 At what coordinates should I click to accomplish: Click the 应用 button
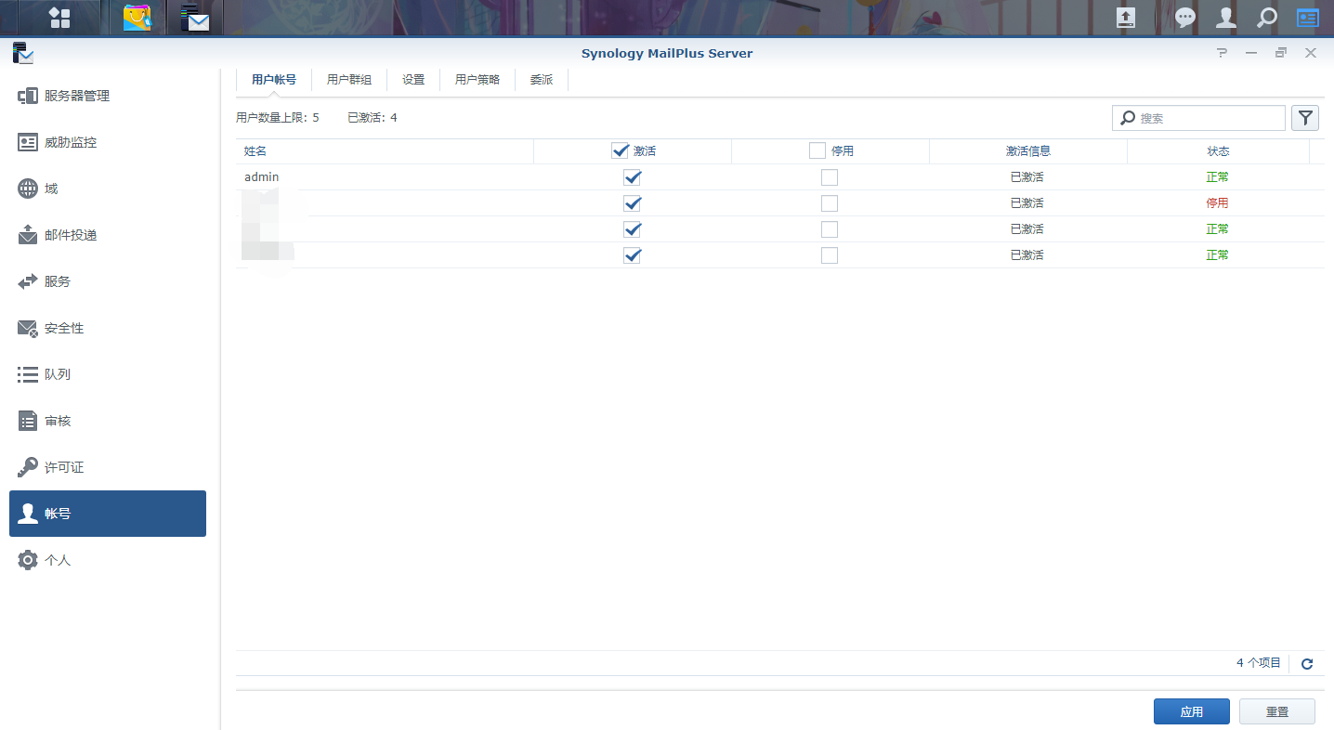point(1191,711)
